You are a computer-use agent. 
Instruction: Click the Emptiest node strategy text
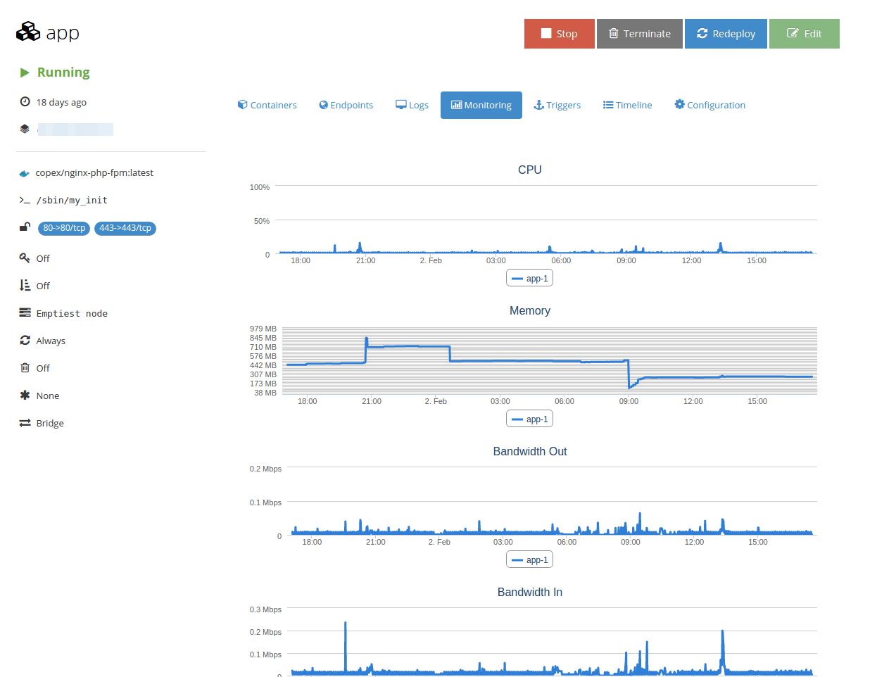(x=72, y=313)
